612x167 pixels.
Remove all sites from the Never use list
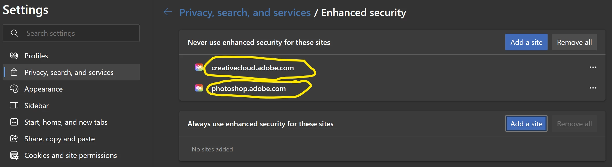coord(574,42)
